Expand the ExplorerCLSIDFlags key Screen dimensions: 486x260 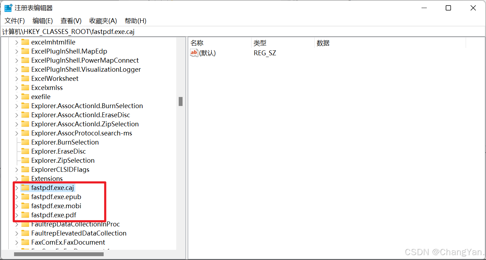[16, 169]
